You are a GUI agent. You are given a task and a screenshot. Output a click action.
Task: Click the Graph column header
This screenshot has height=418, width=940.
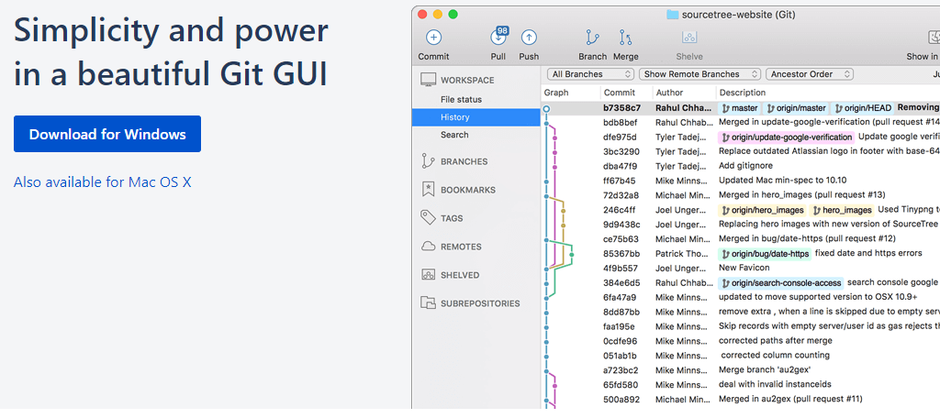(556, 93)
